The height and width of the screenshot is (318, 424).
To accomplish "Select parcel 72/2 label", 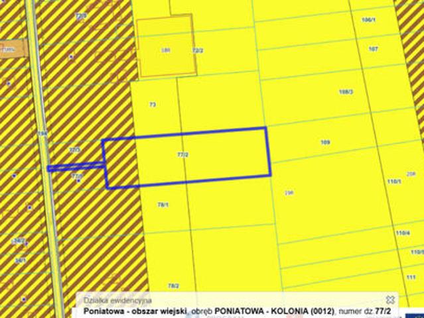I will pyautogui.click(x=198, y=50).
